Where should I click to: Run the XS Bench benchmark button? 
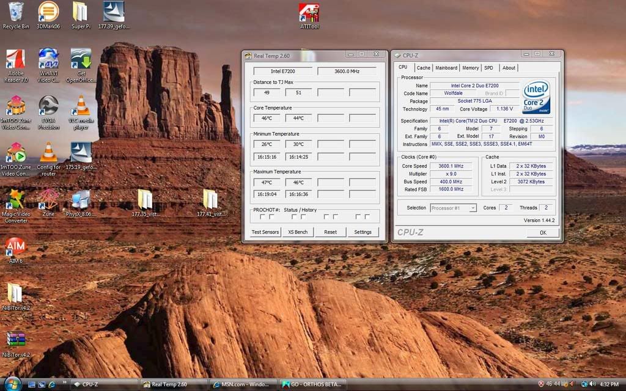298,232
